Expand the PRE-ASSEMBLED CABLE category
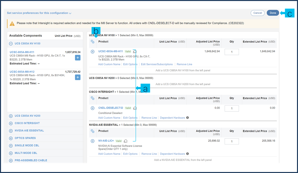 pyautogui.click(x=11, y=161)
